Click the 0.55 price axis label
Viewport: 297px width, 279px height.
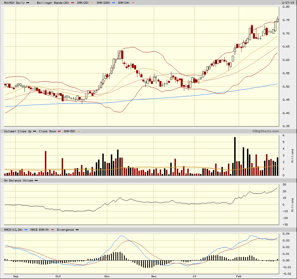tap(286, 73)
